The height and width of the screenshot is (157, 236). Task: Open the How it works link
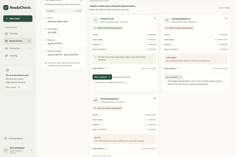point(13,87)
